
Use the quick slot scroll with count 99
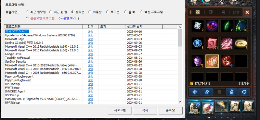pos(248,106)
